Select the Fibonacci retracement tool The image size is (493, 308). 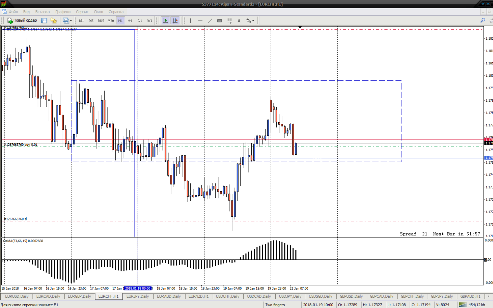coord(229,21)
